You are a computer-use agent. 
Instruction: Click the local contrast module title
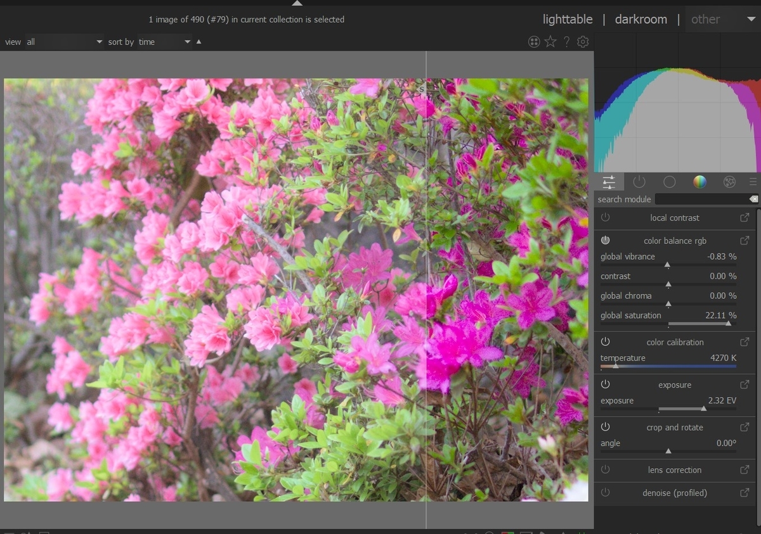pyautogui.click(x=675, y=218)
